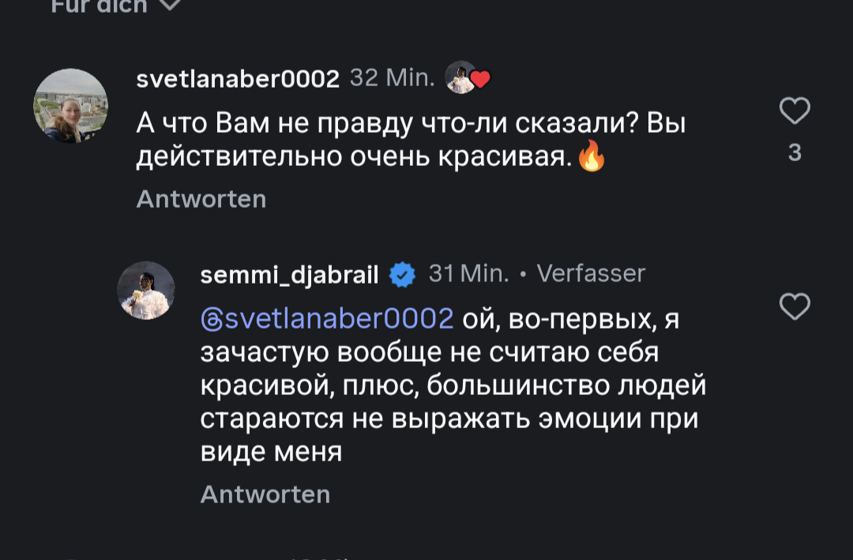This screenshot has height=560, width=853.
Task: Click the Verfasser author label
Action: pos(591,274)
